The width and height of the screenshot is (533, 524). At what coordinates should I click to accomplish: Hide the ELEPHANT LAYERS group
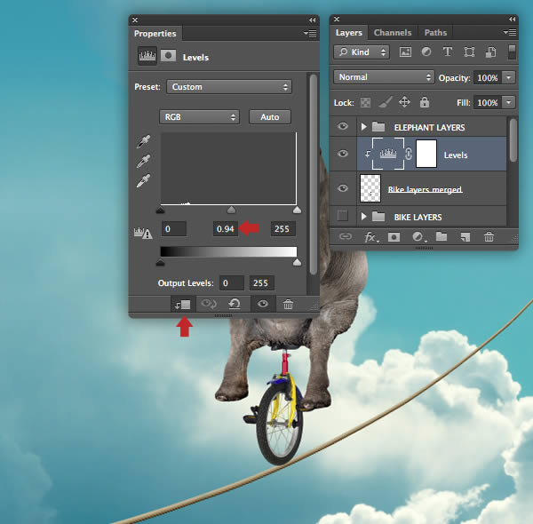(x=343, y=126)
